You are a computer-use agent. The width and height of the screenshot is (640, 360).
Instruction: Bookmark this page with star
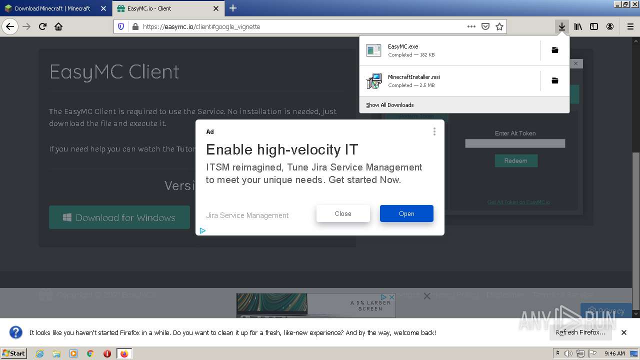[499, 26]
